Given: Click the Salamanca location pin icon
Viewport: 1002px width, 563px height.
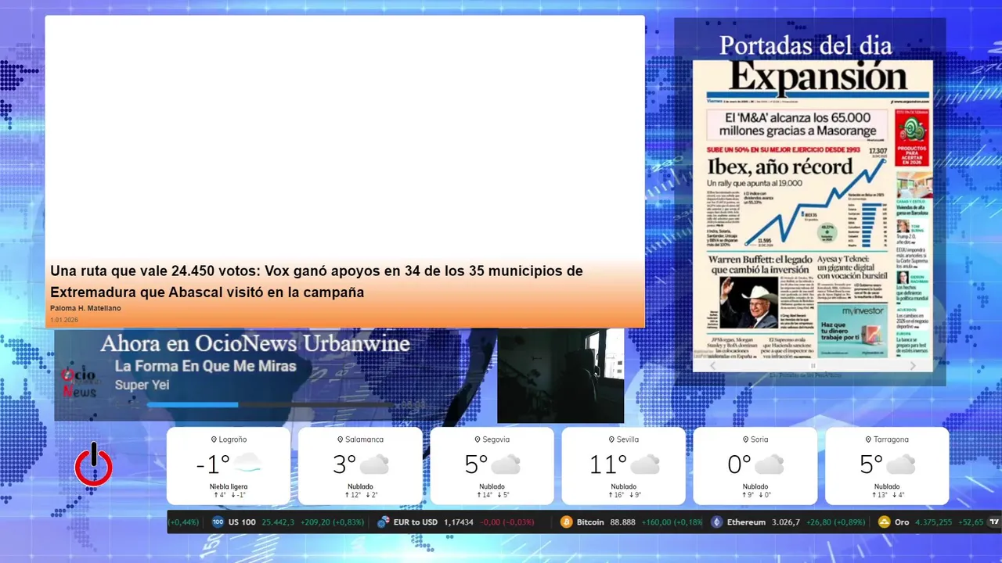Looking at the screenshot, I should click(341, 439).
